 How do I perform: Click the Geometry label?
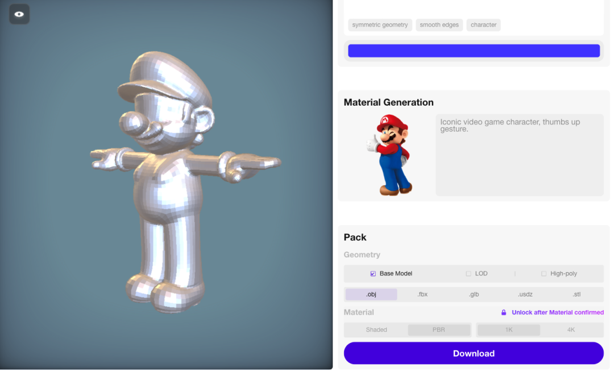[x=362, y=255]
